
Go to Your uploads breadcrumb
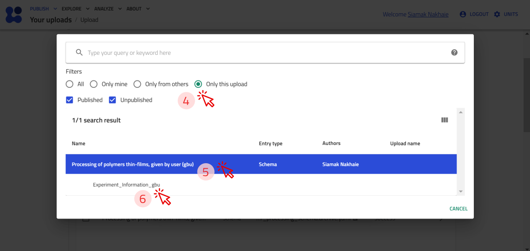(x=51, y=20)
